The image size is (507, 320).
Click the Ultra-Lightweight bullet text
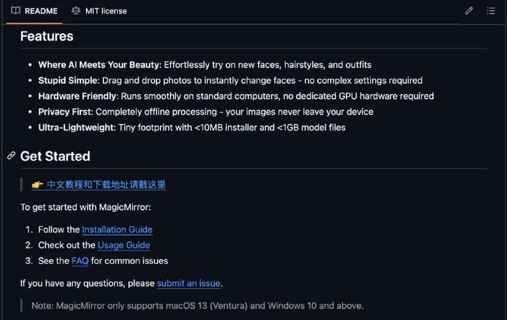tap(192, 127)
